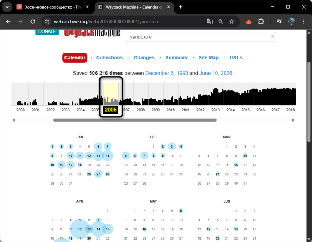Open a new browser tab

(x=180, y=7)
